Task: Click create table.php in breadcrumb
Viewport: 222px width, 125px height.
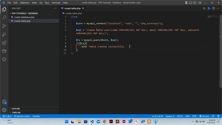Action: tap(74, 13)
